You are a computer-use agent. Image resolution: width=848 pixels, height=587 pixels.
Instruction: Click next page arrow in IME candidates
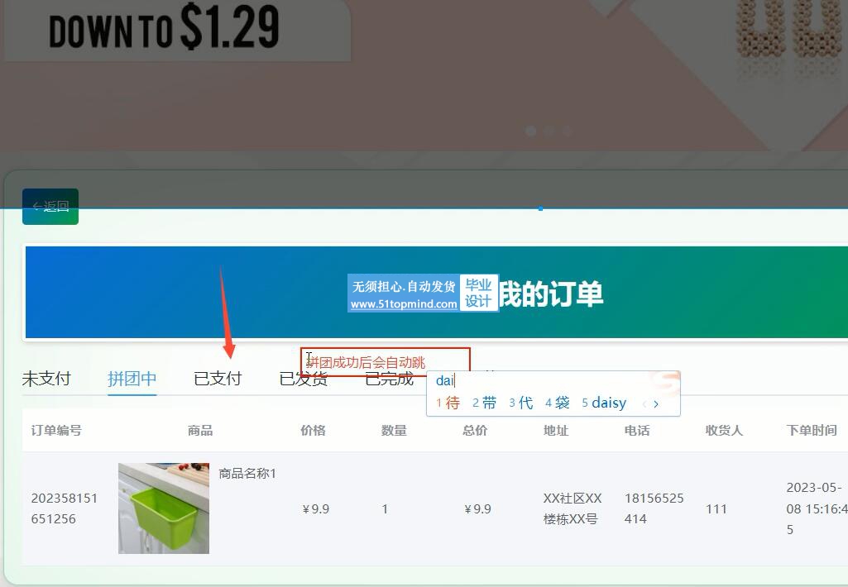656,404
